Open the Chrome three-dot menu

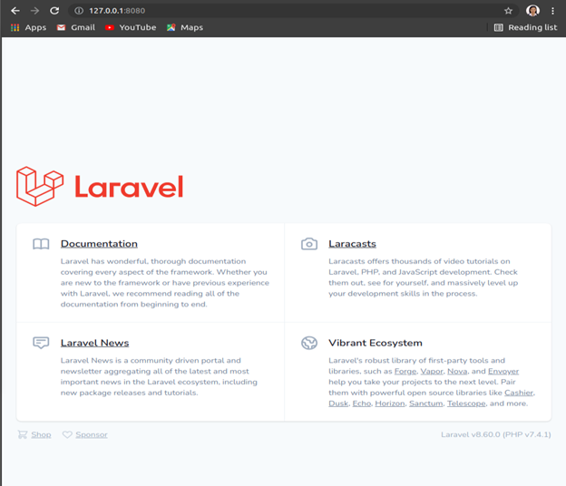point(552,11)
